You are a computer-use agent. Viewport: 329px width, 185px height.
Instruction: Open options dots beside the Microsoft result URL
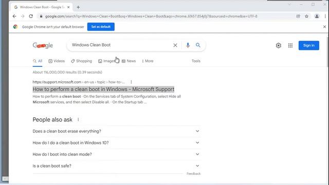pos(131,82)
